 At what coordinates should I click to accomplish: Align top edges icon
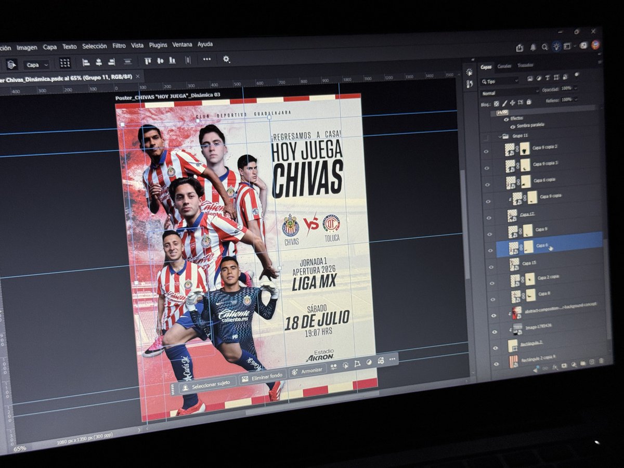point(148,61)
